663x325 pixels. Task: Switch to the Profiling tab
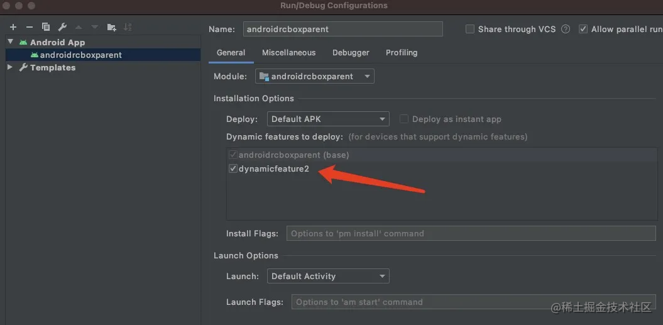pyautogui.click(x=402, y=52)
